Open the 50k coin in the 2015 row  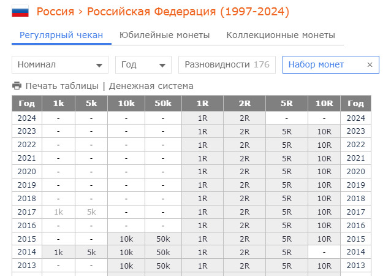(x=163, y=239)
